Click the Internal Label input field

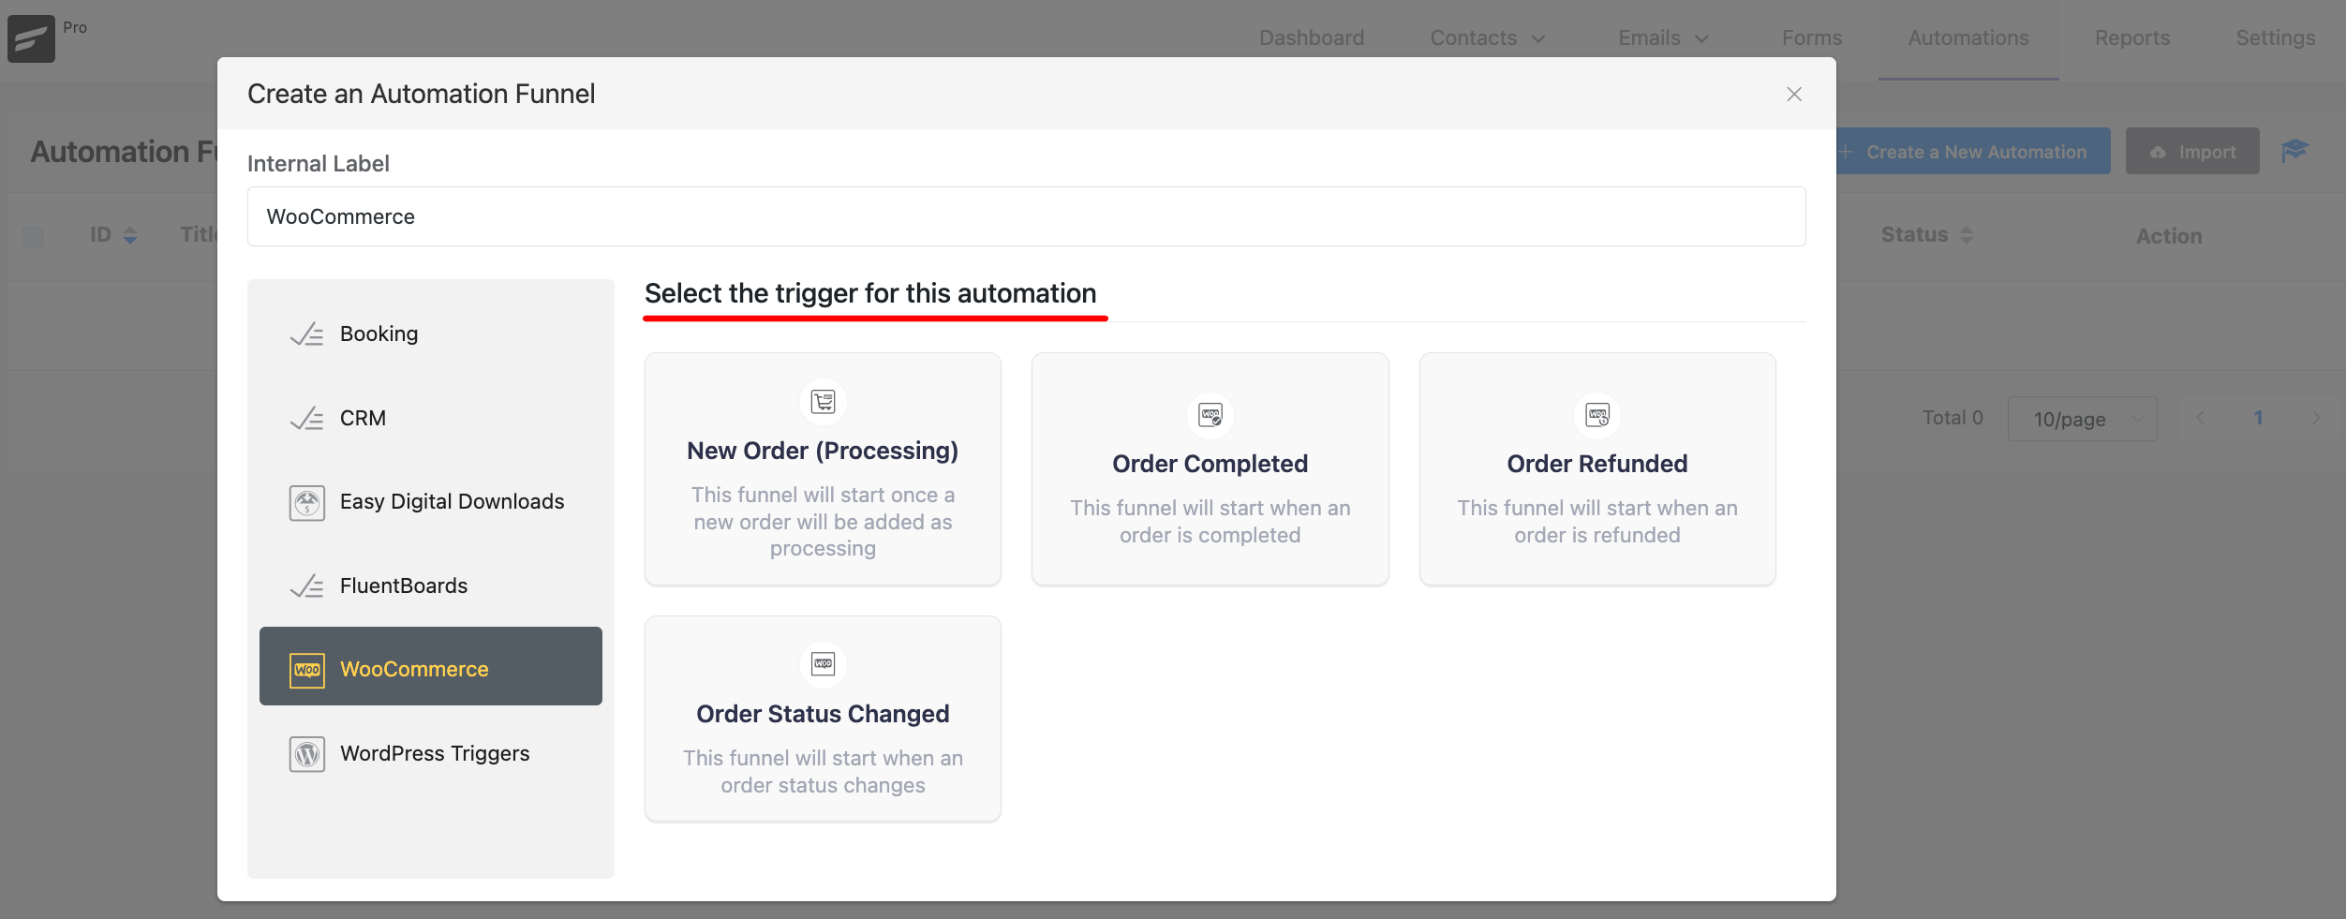[1027, 216]
